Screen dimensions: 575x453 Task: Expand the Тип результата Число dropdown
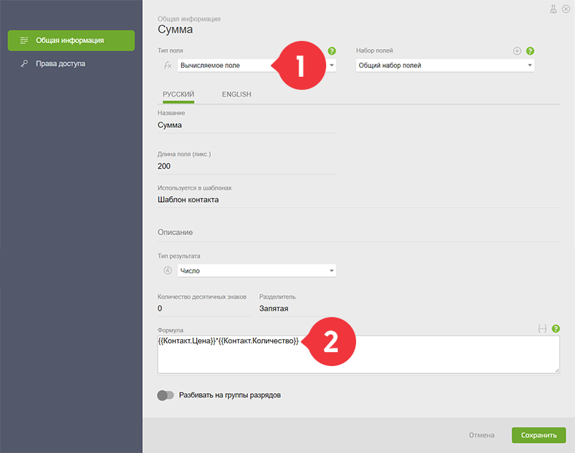[x=257, y=270]
